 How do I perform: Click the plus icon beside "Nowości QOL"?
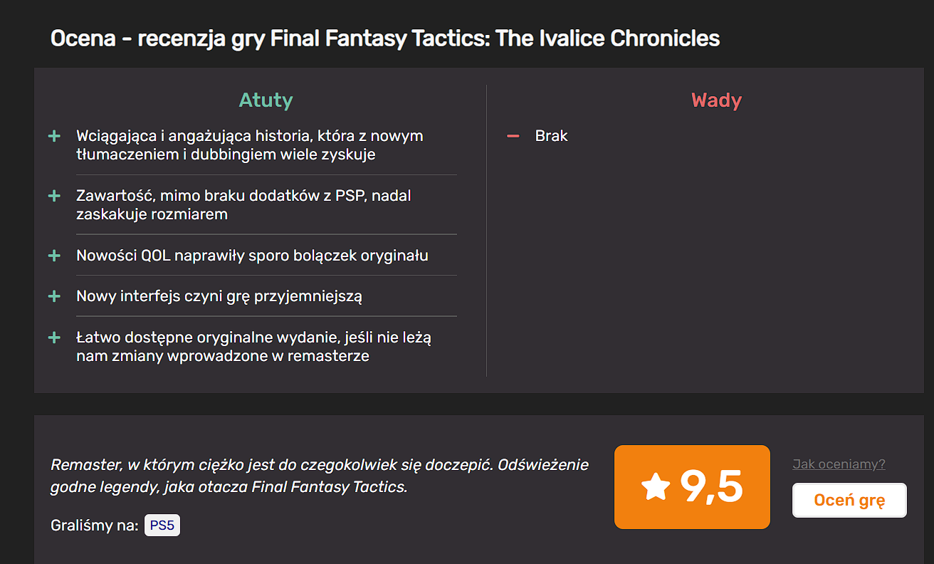[54, 255]
